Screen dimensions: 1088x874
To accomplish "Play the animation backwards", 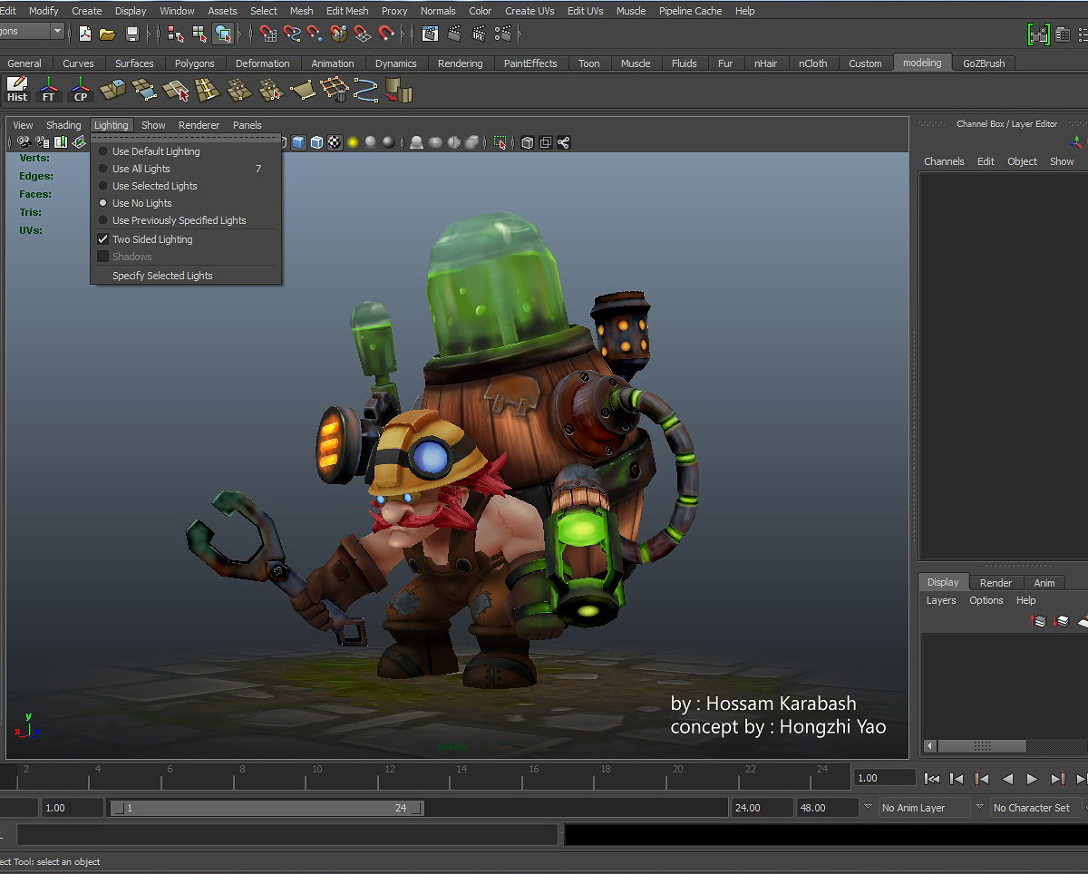I will (x=1006, y=778).
